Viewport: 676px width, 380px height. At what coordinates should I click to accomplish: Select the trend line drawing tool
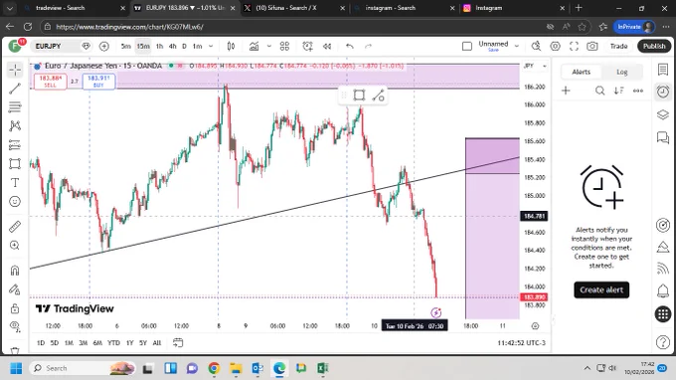[x=15, y=89]
